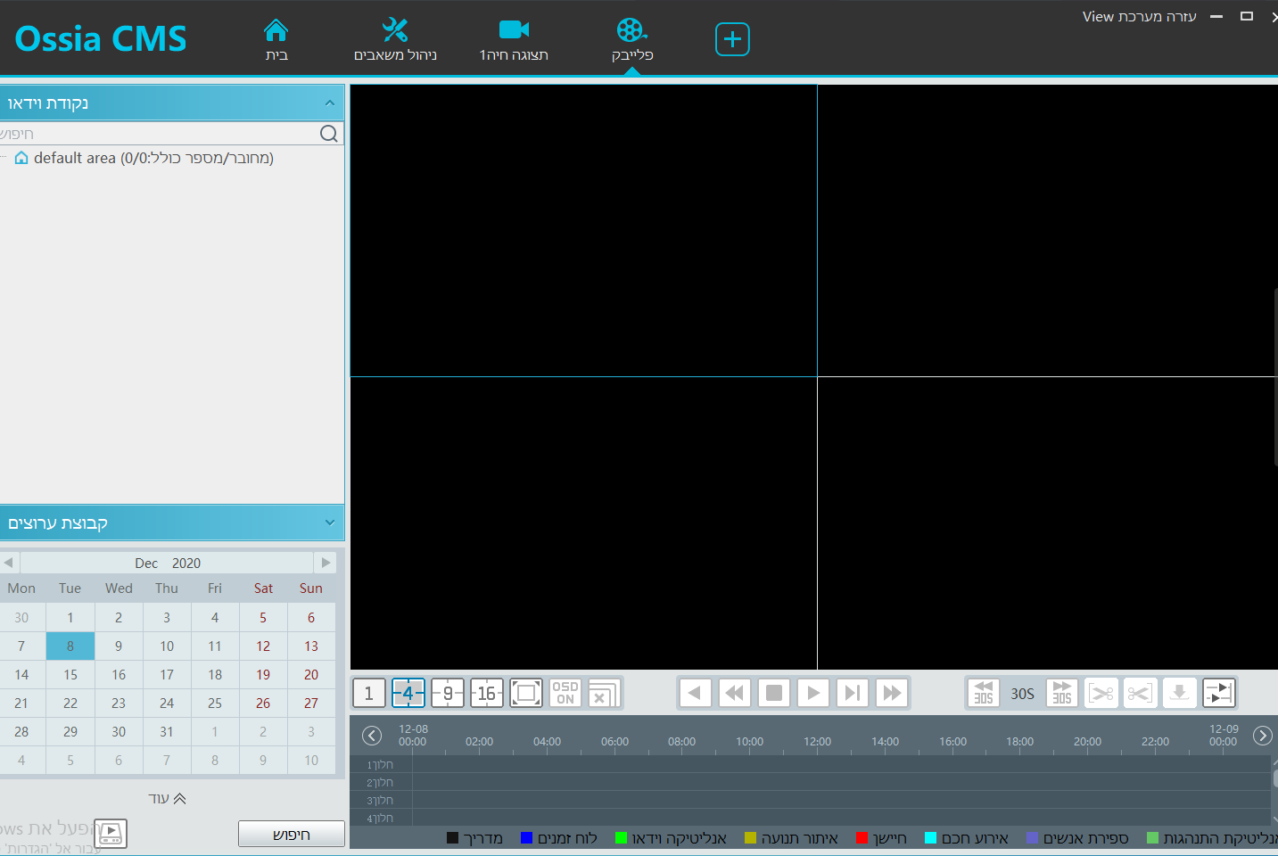Click the playback device icon beside search
The image size is (1278, 856).
click(111, 834)
